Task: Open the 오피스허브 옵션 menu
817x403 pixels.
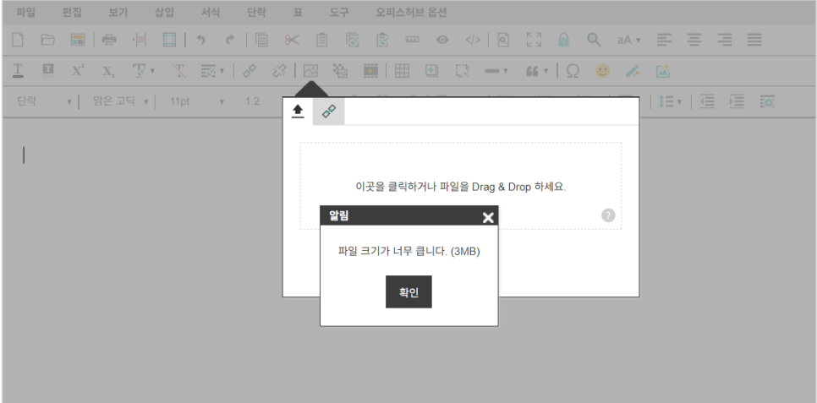Action: pos(411,13)
